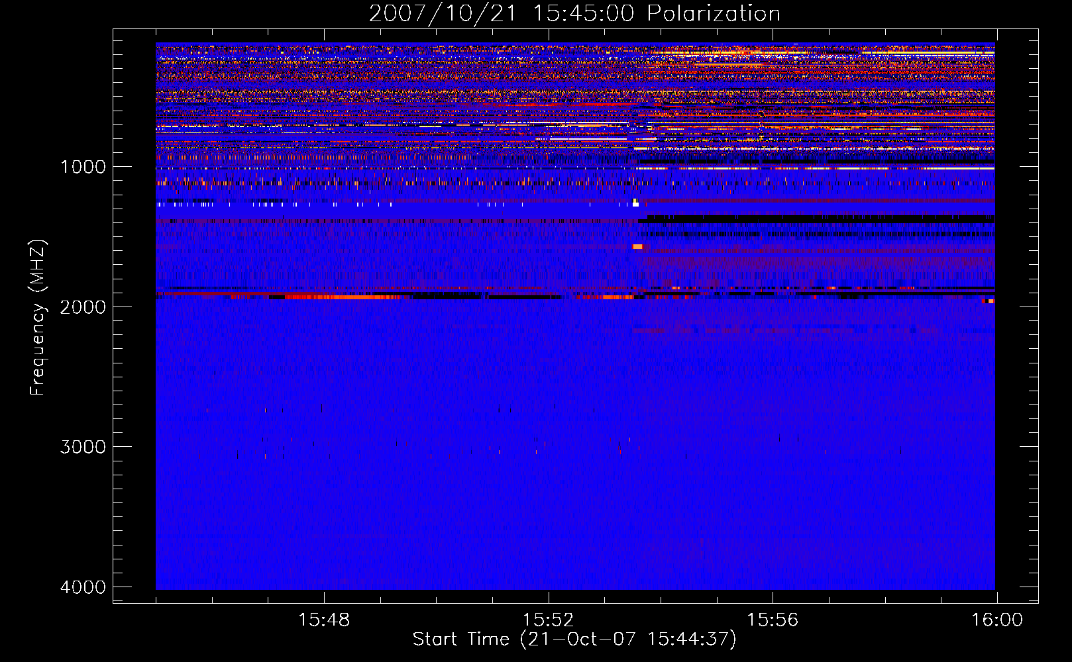Select the 3000 frequency tick label

tap(83, 447)
